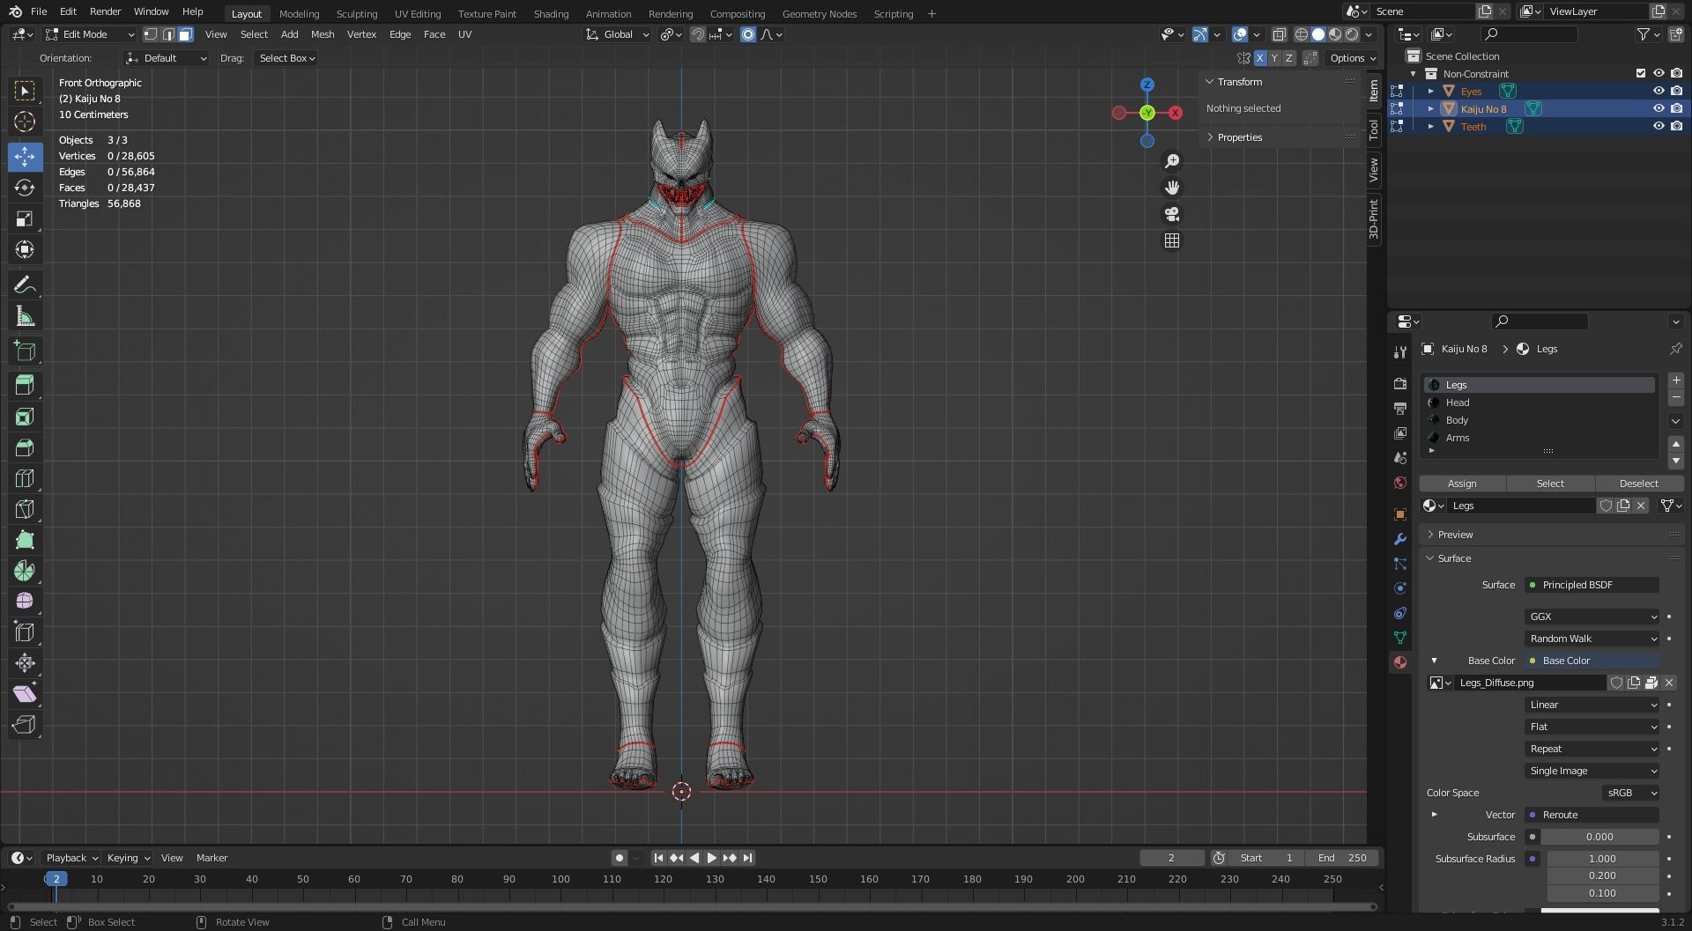This screenshot has height=931, width=1692.
Task: Click the Subsurface value slider
Action: [x=1599, y=837]
